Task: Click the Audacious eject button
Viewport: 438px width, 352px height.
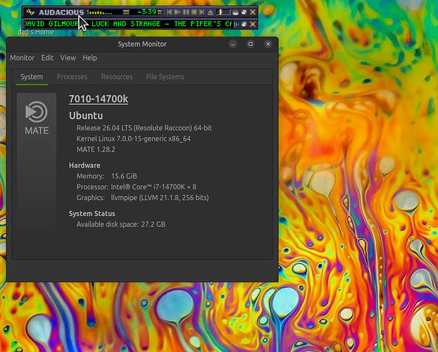Action: [211, 12]
